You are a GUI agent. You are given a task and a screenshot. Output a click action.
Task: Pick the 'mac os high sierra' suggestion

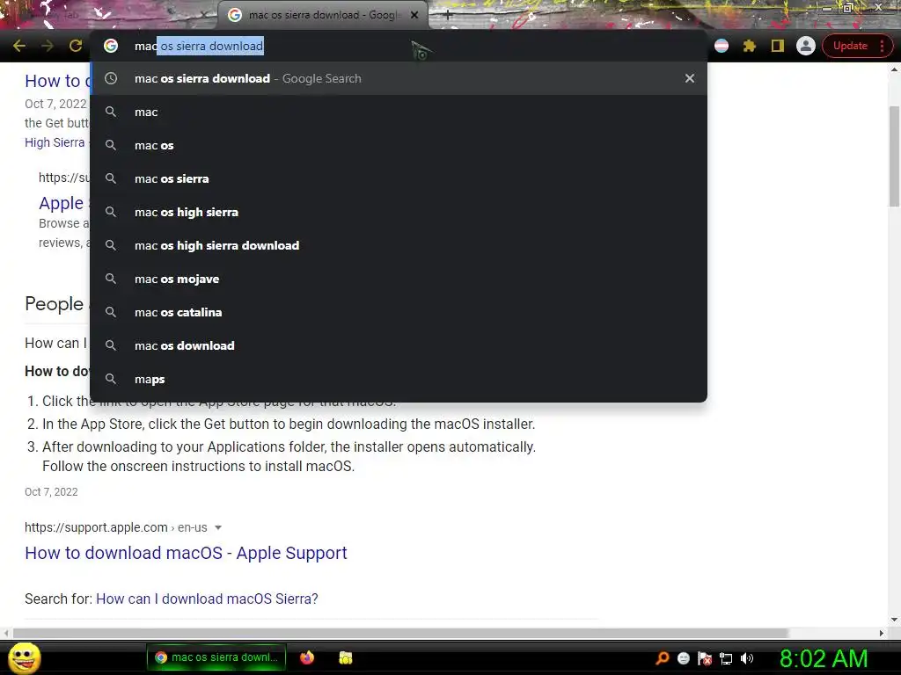tap(399, 212)
